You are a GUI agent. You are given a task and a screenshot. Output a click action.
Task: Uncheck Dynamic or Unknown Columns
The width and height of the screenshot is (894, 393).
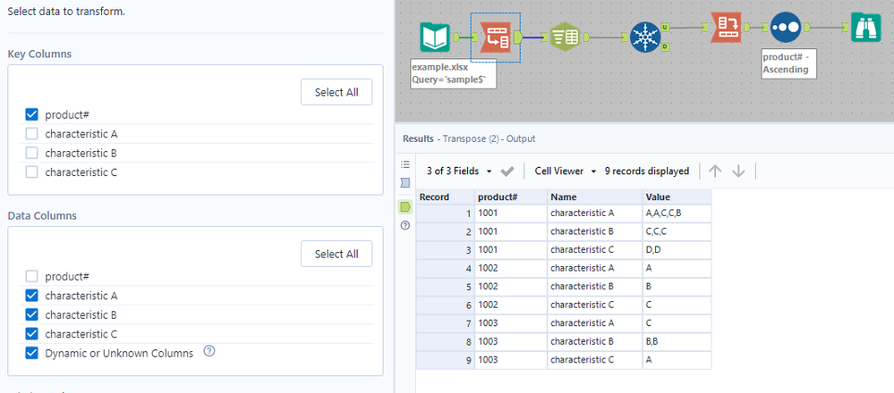pos(32,353)
